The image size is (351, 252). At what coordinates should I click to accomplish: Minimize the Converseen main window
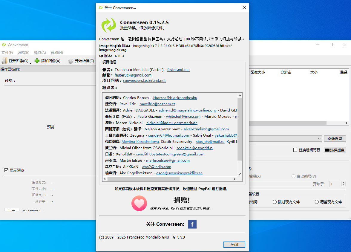(318, 45)
